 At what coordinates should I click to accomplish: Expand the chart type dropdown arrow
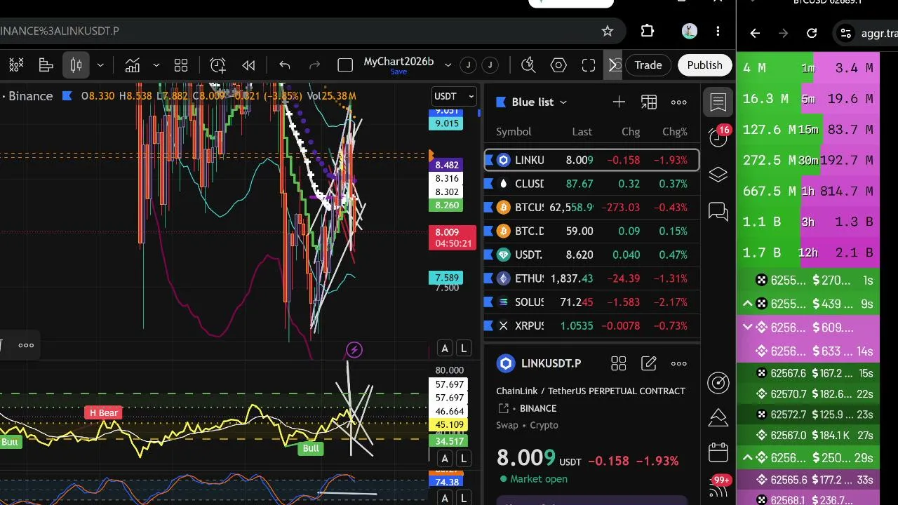pos(100,65)
